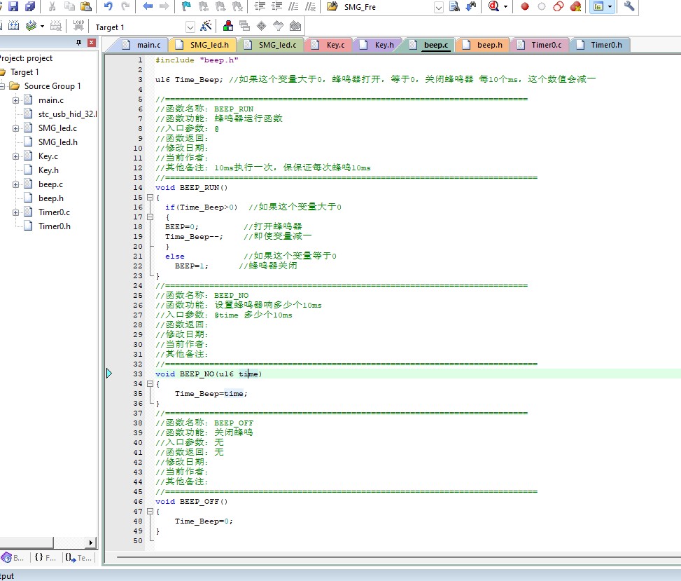
Task: Open the Target 1 dropdown list
Action: pyautogui.click(x=190, y=27)
